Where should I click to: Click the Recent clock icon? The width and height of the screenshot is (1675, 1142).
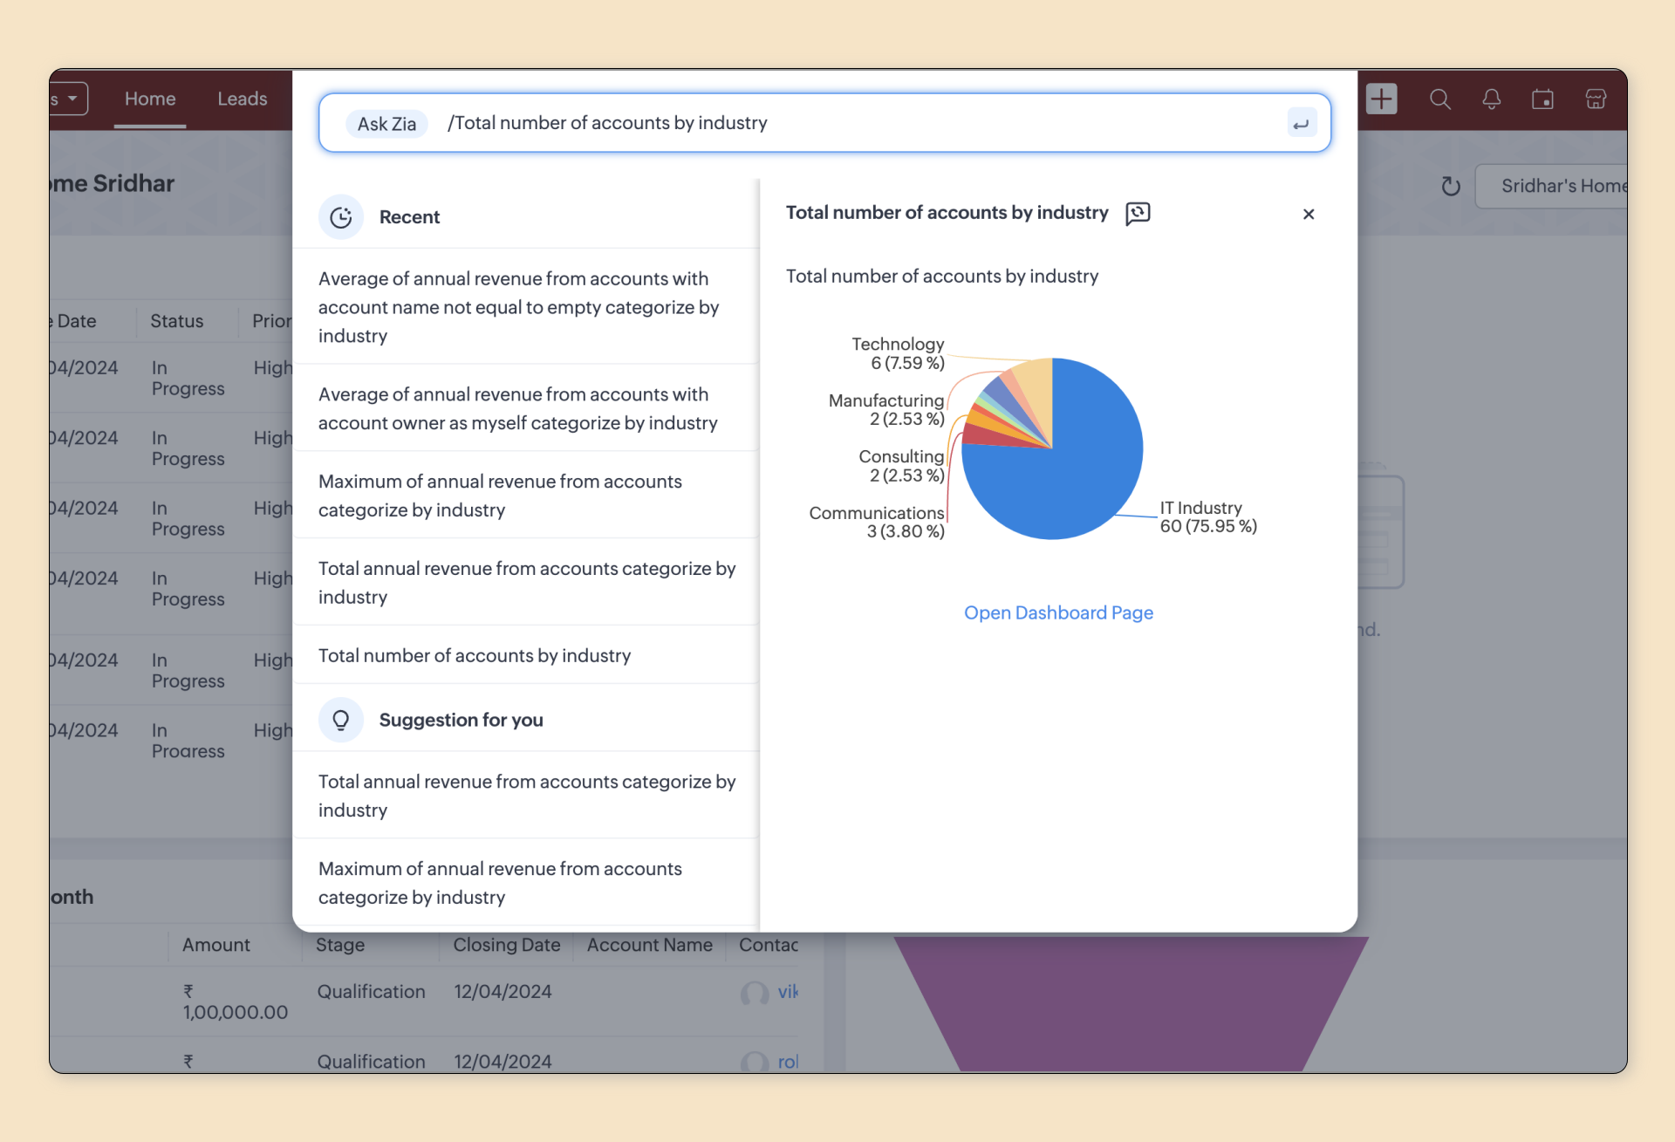pos(341,217)
